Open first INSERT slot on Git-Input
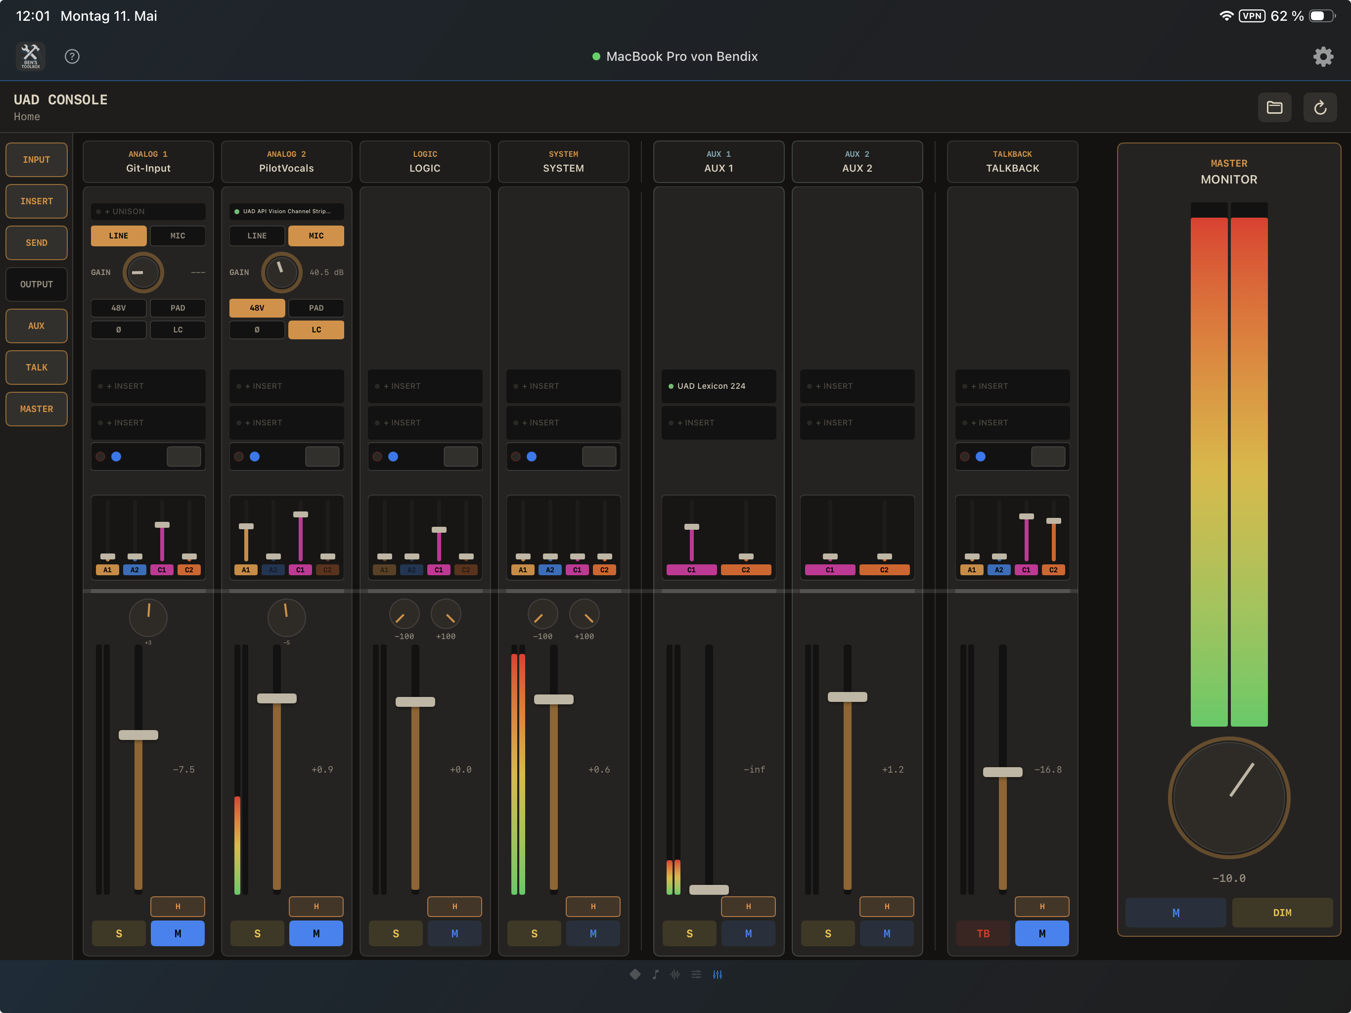Image resolution: width=1351 pixels, height=1013 pixels. pos(148,386)
